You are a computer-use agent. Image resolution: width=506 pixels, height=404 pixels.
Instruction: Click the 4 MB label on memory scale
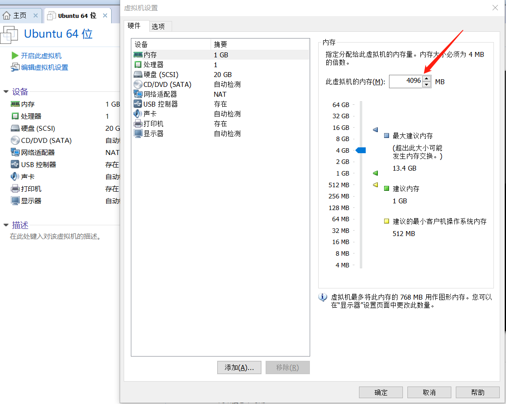click(342, 265)
